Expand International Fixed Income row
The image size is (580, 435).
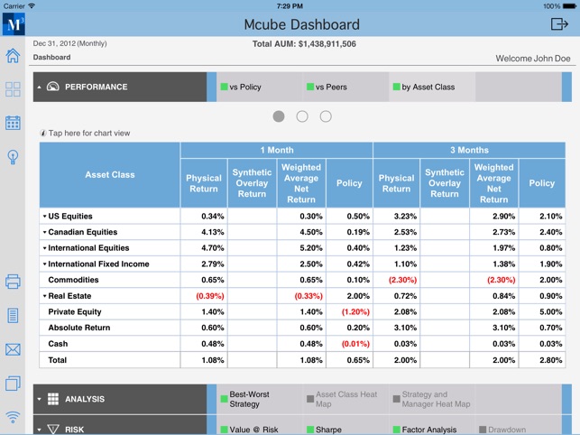tap(44, 264)
